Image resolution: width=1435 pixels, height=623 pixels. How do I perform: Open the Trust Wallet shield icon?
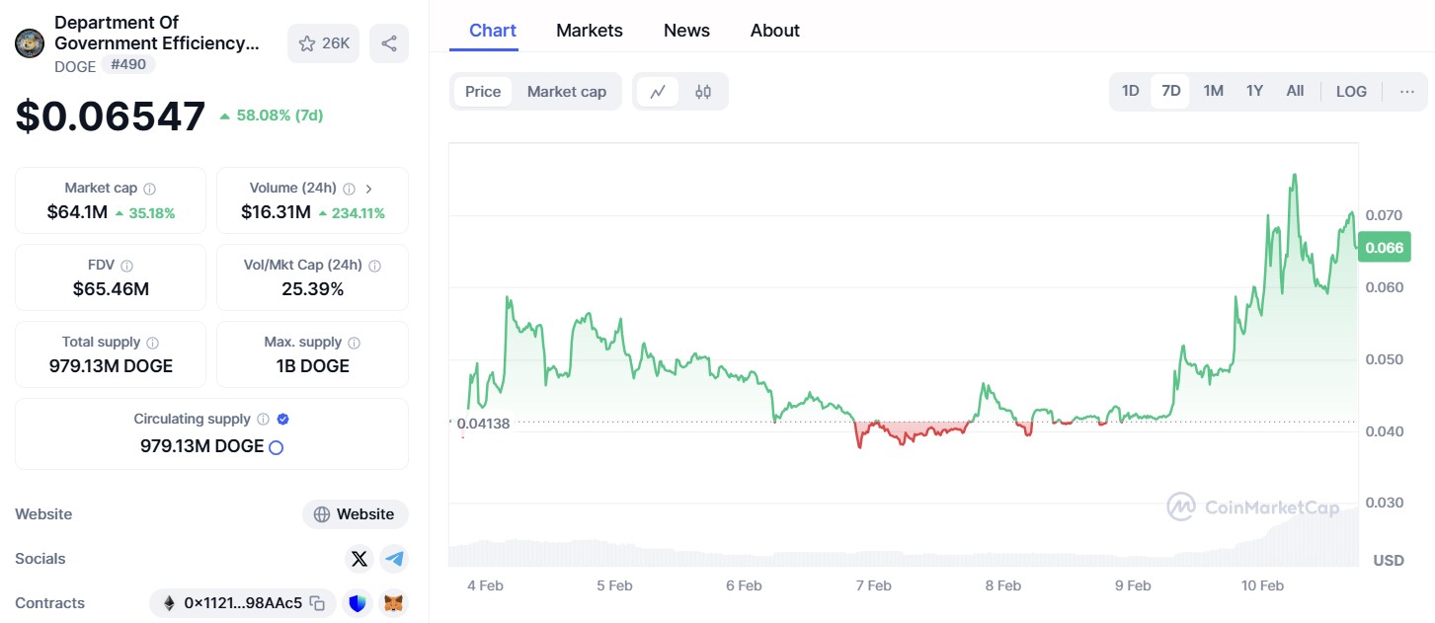coord(357,602)
